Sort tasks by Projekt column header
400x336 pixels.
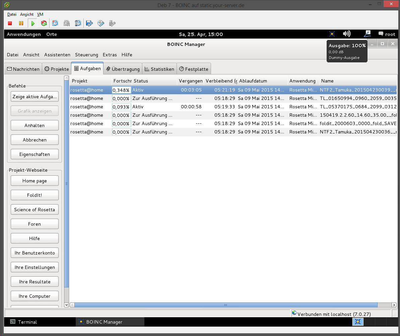[90, 81]
